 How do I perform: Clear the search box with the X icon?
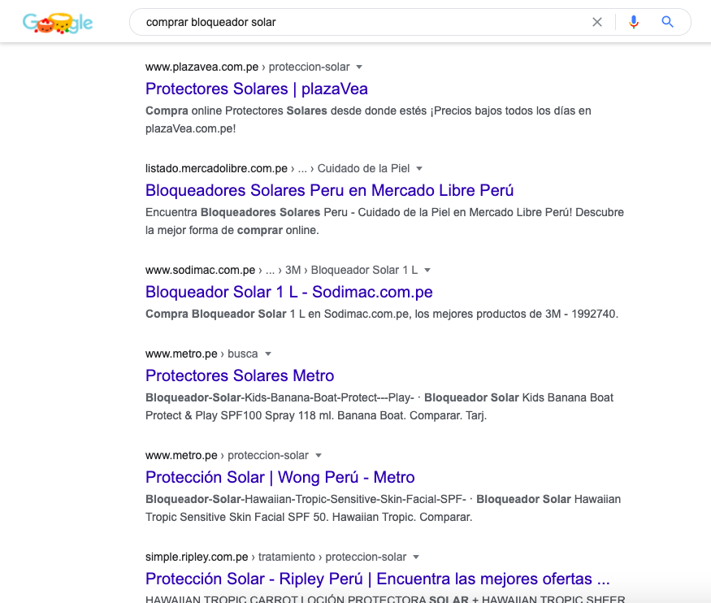click(x=597, y=22)
